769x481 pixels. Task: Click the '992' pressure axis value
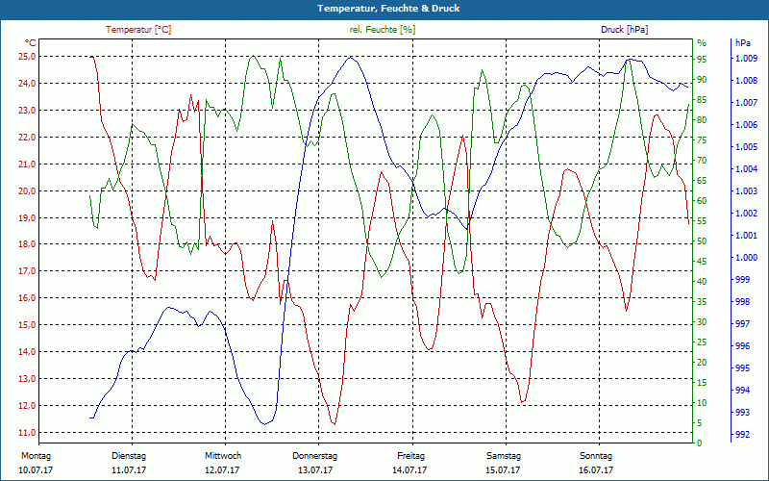[743, 435]
